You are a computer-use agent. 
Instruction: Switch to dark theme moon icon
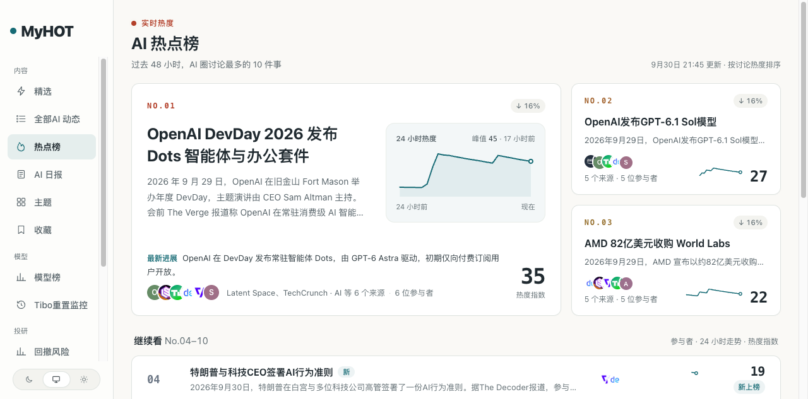(29, 379)
